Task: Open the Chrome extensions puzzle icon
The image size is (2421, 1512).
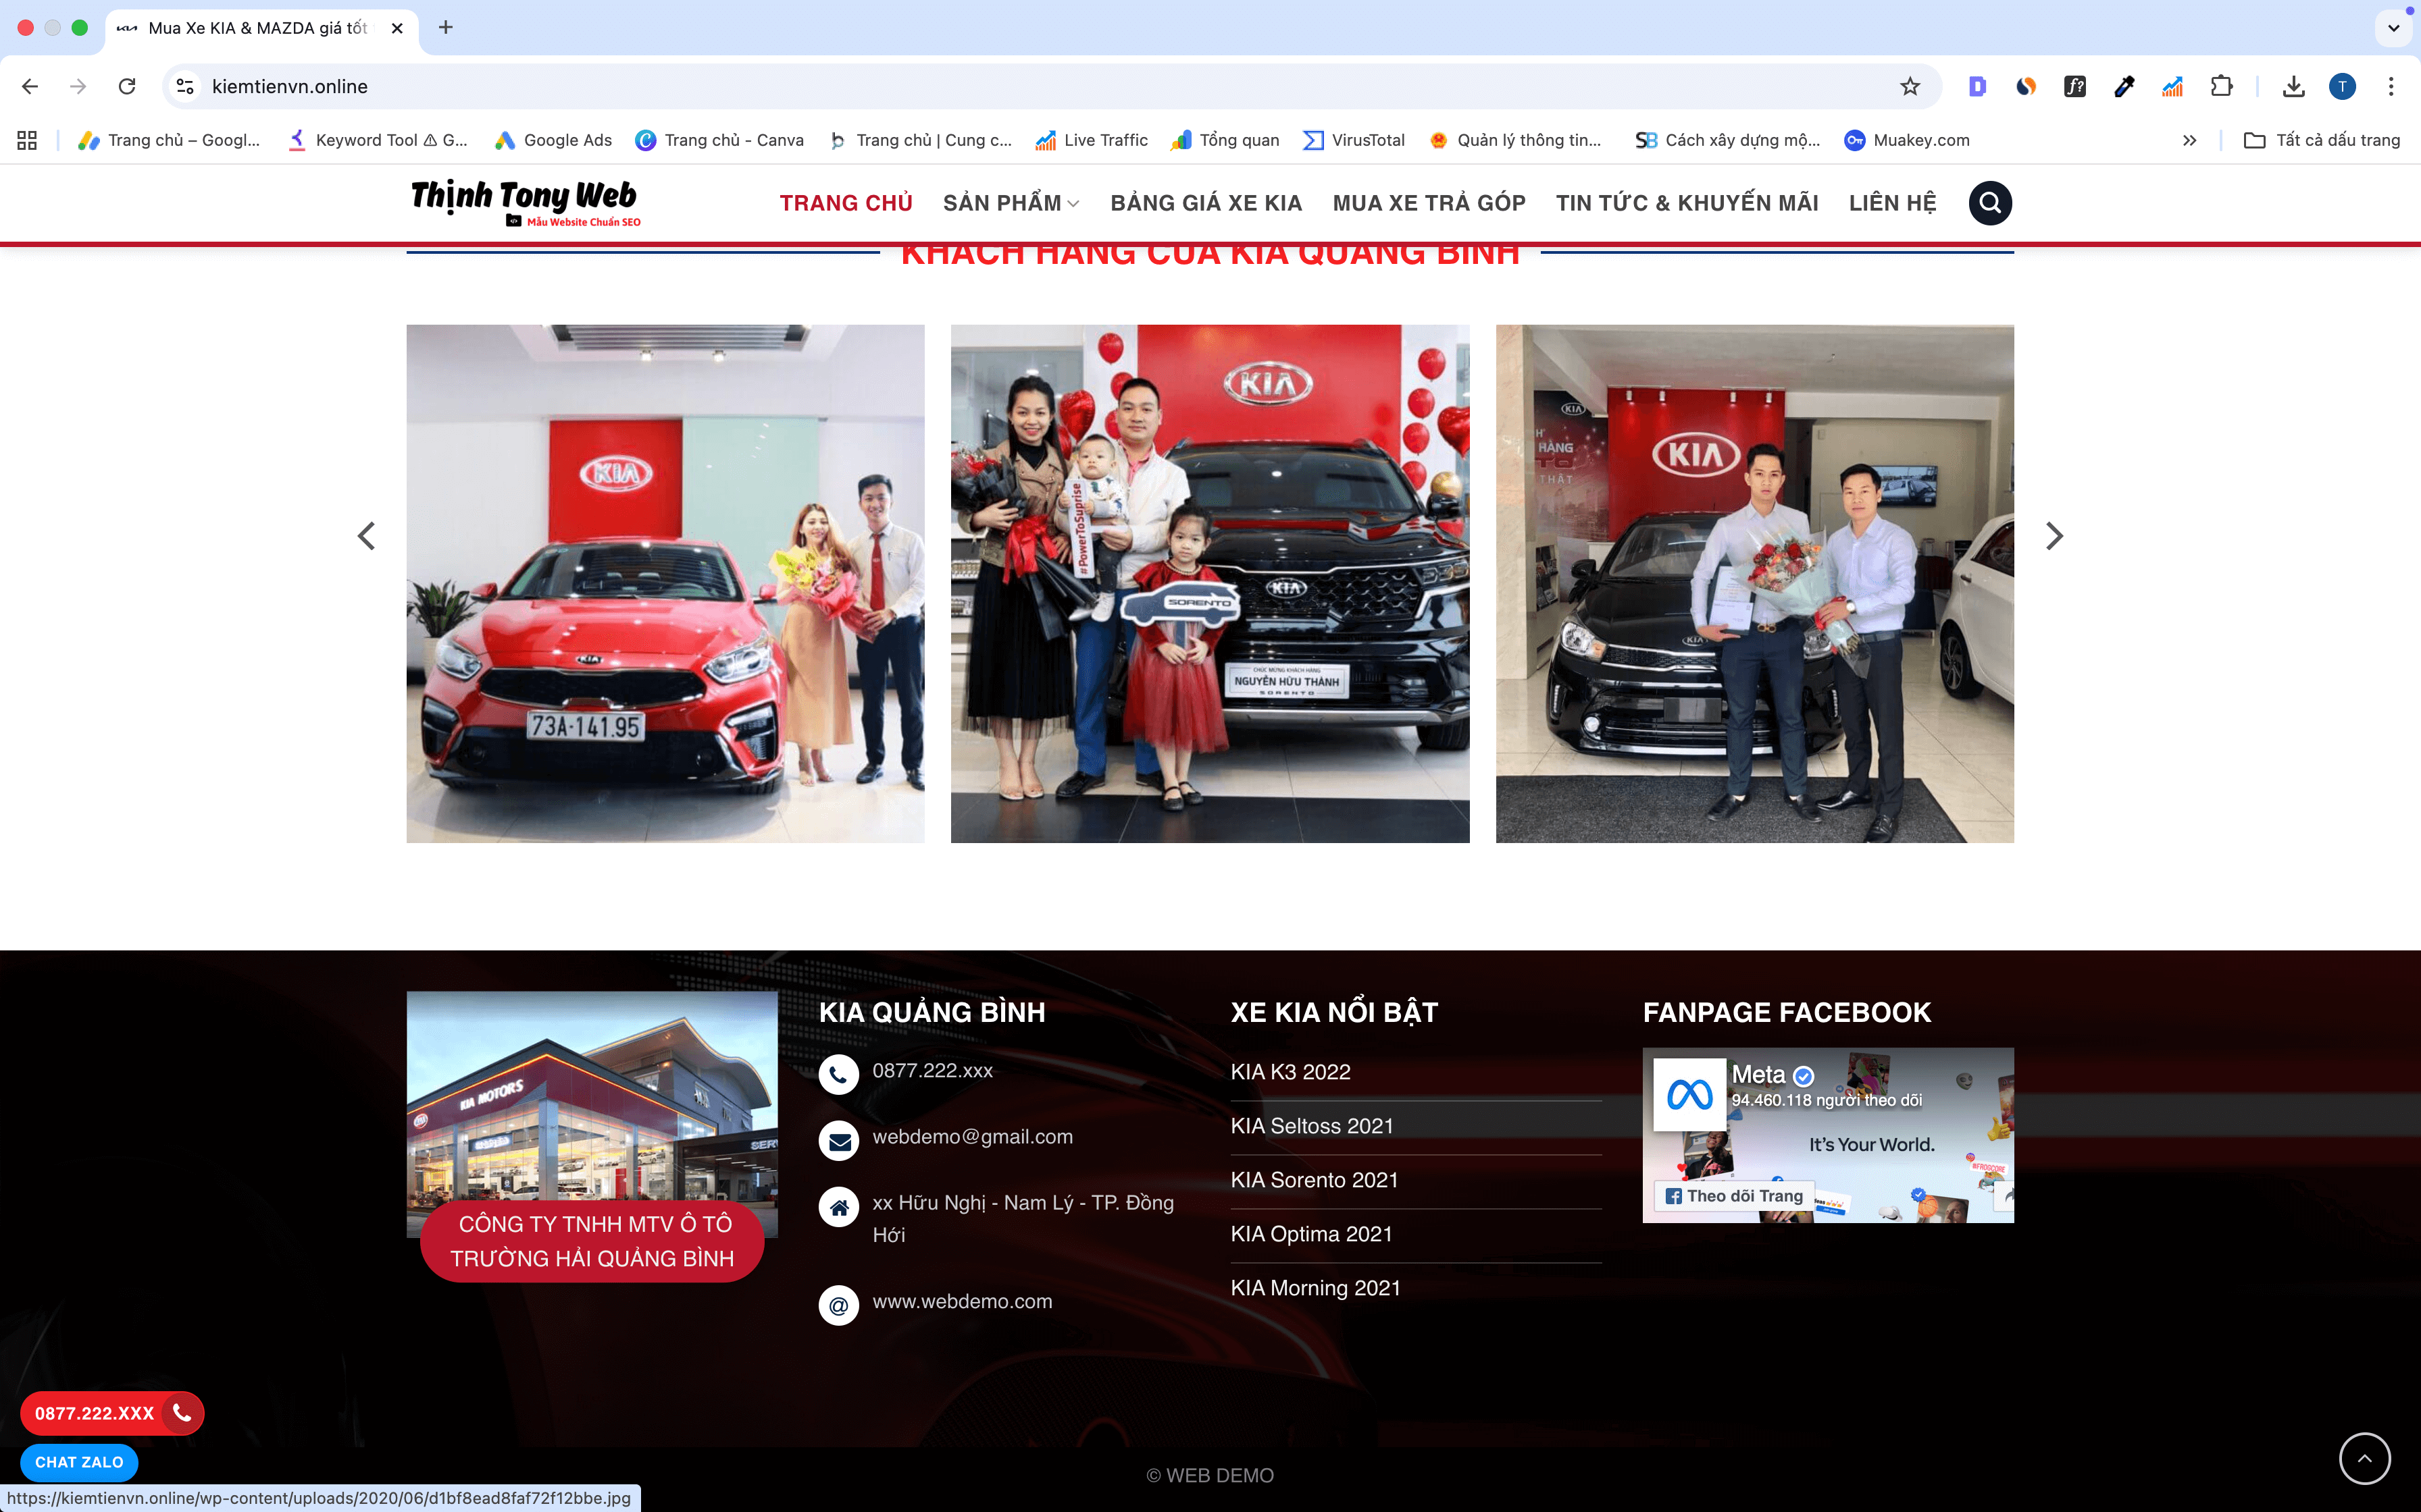Action: pos(2221,86)
